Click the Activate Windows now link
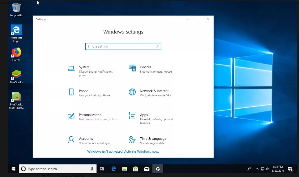299x177 pixels. pos(123,151)
